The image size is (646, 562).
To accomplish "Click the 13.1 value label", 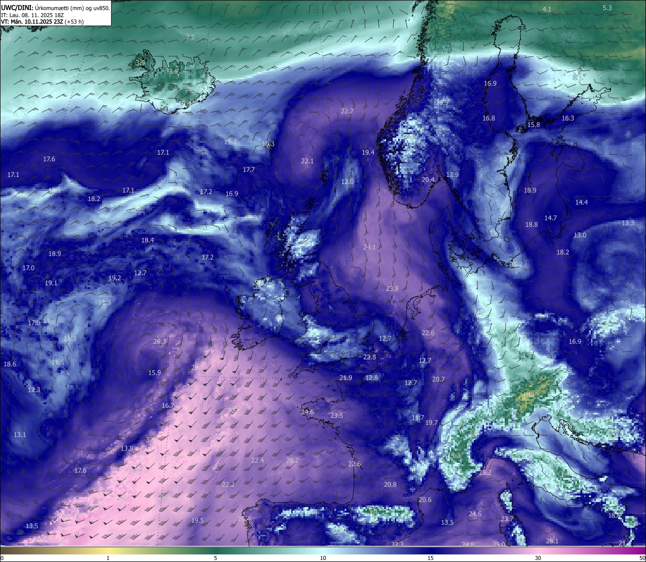I will (x=20, y=434).
